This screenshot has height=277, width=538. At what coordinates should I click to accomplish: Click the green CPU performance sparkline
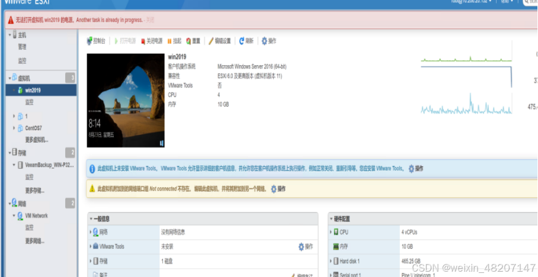(x=466, y=59)
